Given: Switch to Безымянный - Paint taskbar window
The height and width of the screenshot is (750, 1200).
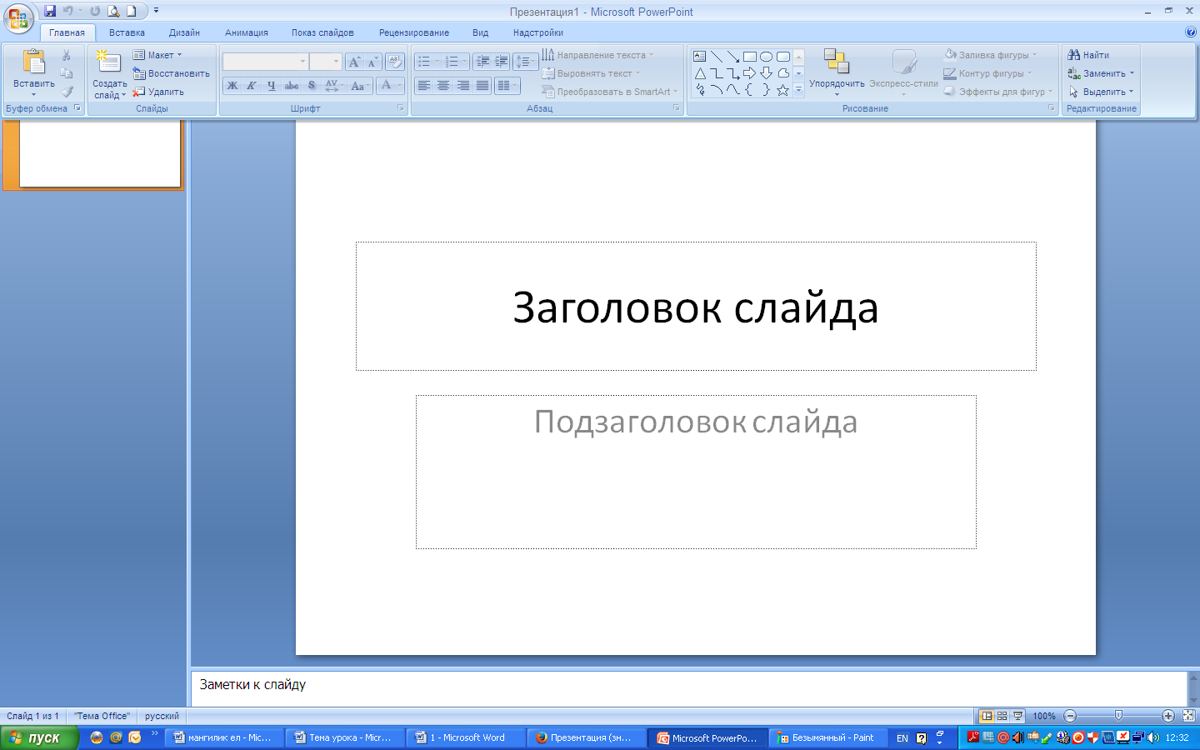Looking at the screenshot, I should (x=828, y=737).
